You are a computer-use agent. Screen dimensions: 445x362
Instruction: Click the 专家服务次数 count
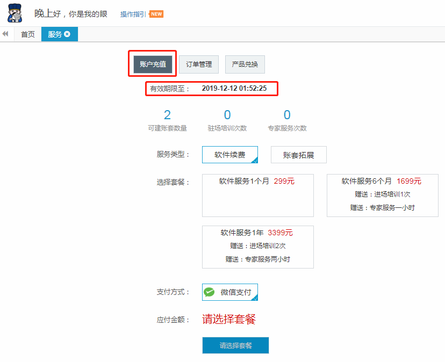click(287, 115)
